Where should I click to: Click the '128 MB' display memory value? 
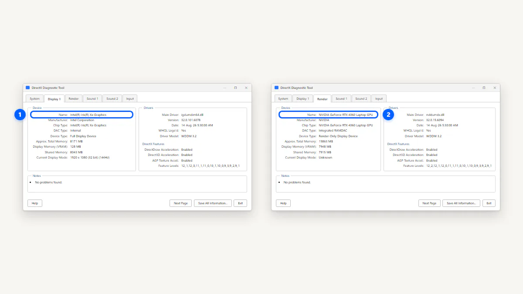pyautogui.click(x=76, y=147)
